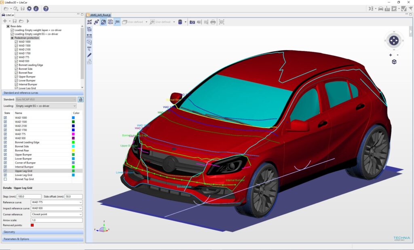Expand the Parameters & Options section
Image resolution: width=414 pixels, height=250 pixels.
click(43, 239)
